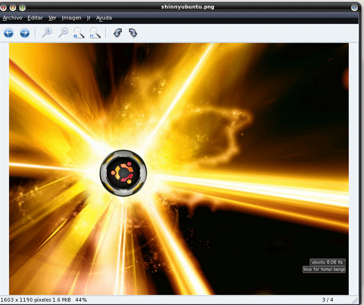Rotate image counterclockwise
This screenshot has height=305, width=364.
(x=118, y=33)
